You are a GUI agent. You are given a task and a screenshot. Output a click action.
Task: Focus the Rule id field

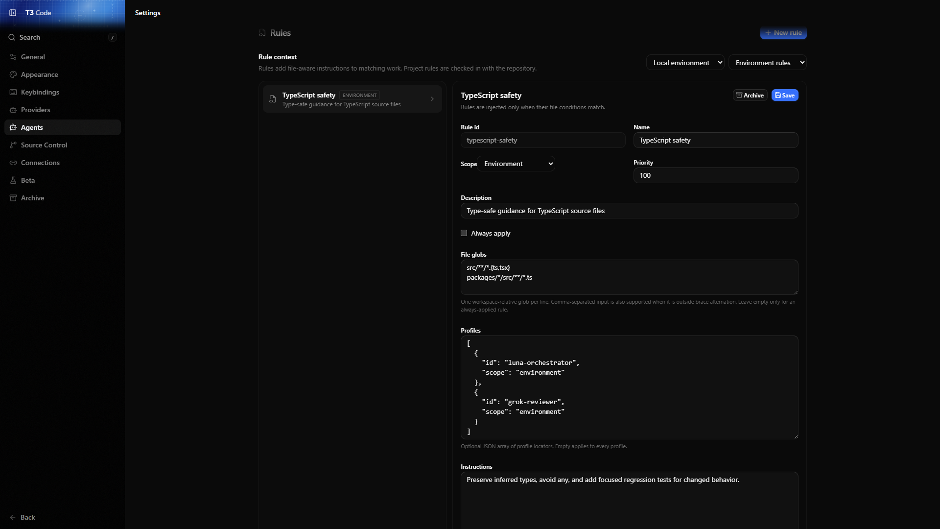(x=543, y=140)
